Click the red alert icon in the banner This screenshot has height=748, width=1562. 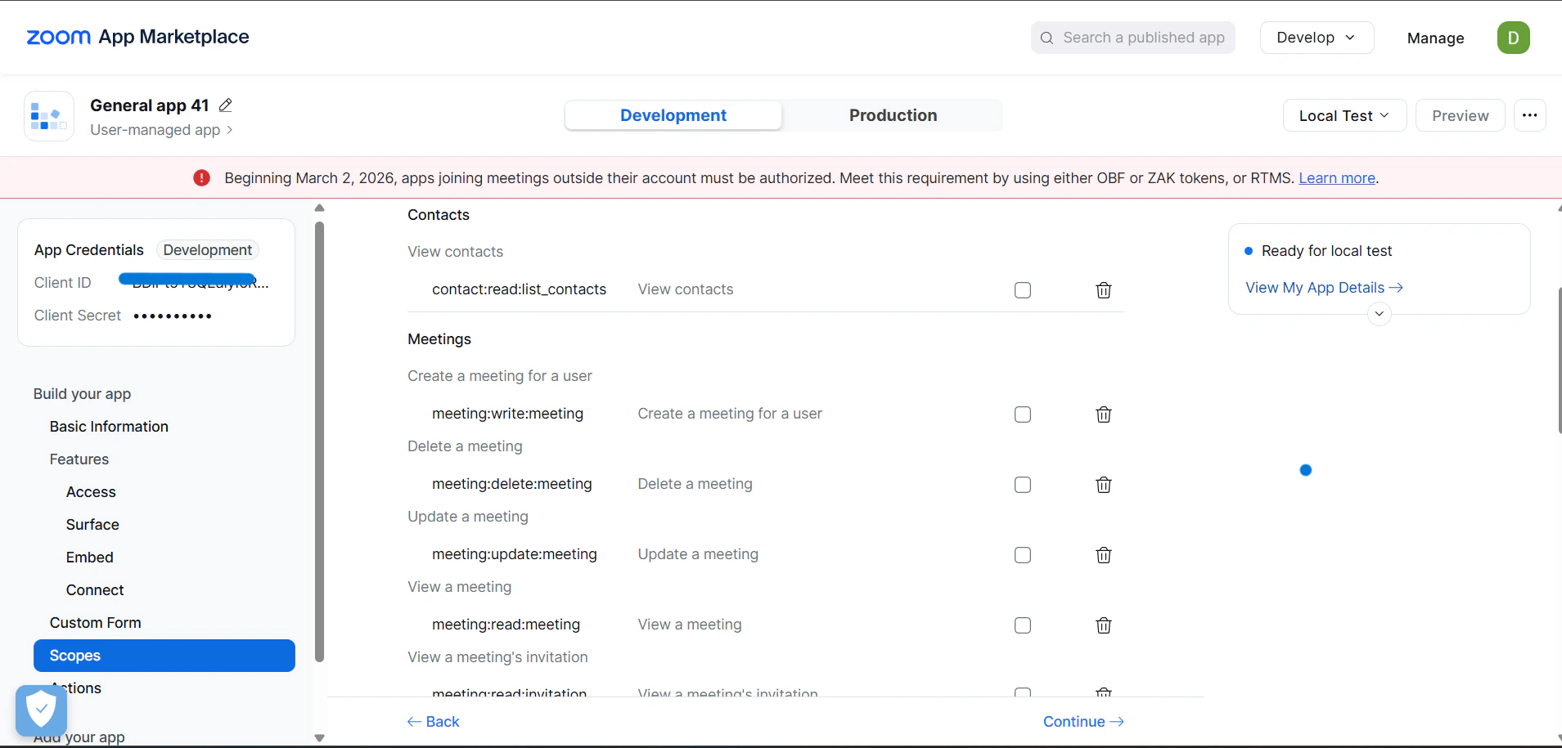tap(201, 178)
